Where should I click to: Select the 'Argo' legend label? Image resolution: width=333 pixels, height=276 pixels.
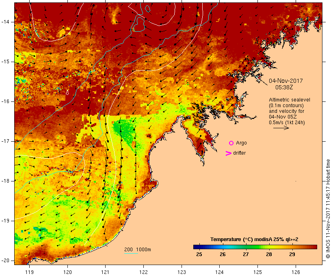(242, 143)
